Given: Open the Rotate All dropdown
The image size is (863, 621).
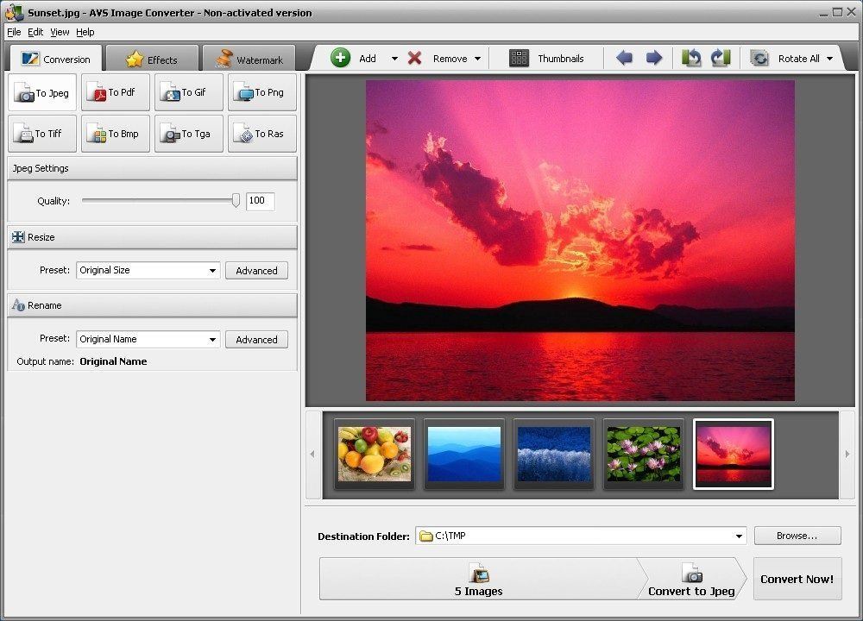Looking at the screenshot, I should tap(830, 58).
